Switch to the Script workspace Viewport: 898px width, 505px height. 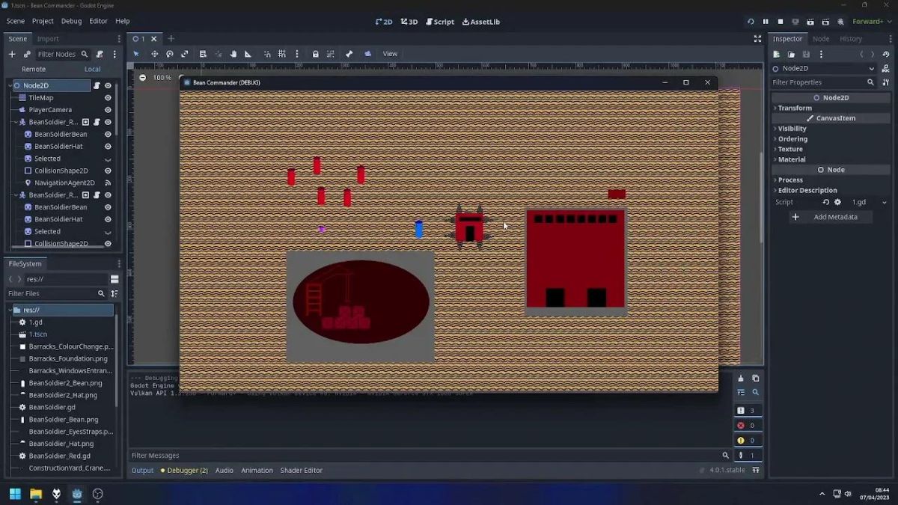tap(440, 22)
